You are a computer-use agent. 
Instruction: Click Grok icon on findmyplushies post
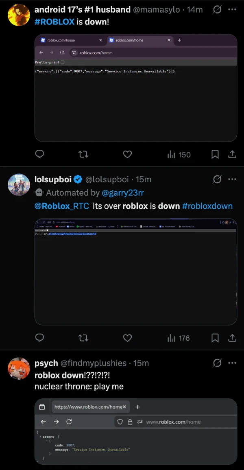[x=217, y=363]
